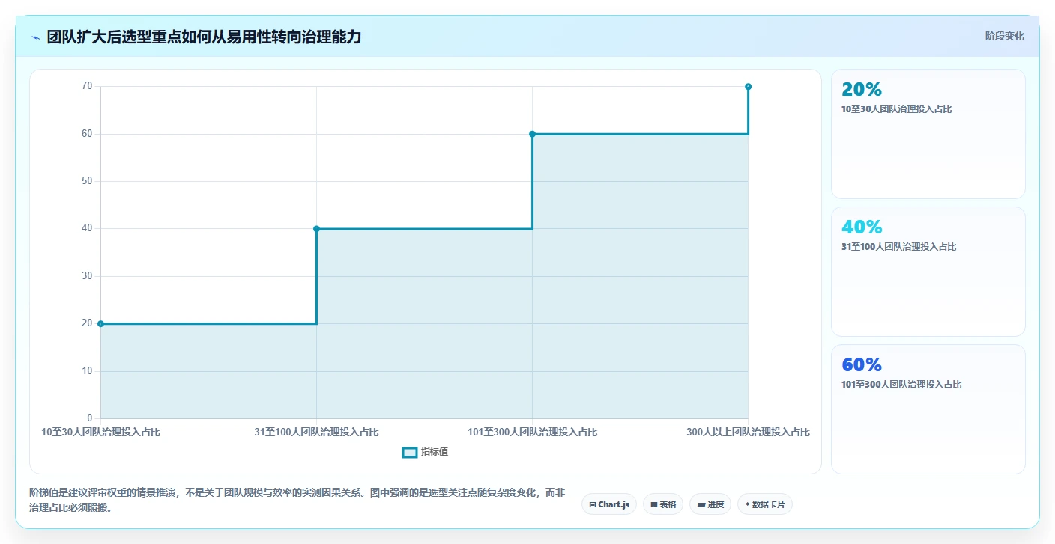This screenshot has height=544, width=1055.
Task: Select the 数据卡片 tag chip
Action: coord(764,504)
